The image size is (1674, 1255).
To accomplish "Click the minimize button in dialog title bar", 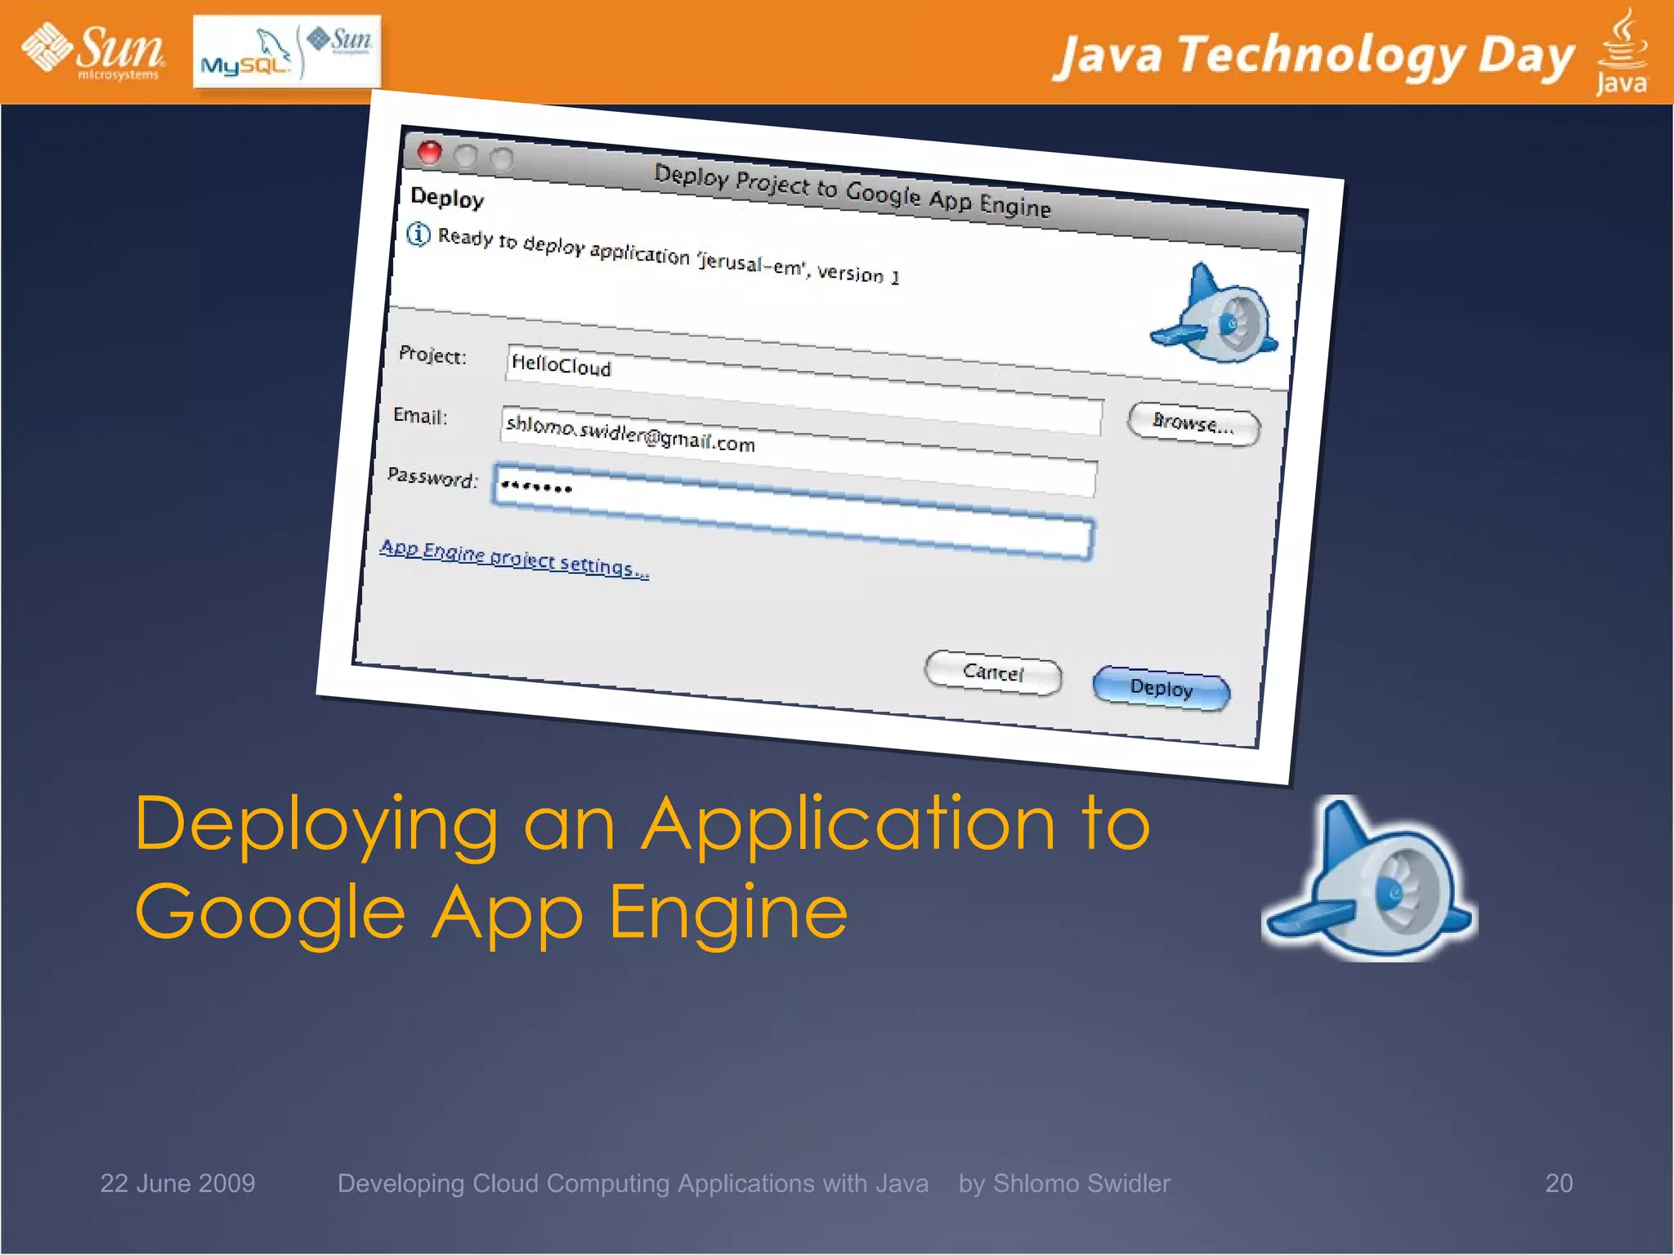I will (x=465, y=155).
